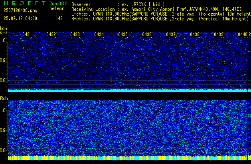Viewport: 251px width, 164px height.
Task: Click the 0.9 frequency label in Lch
Action: [3, 60]
